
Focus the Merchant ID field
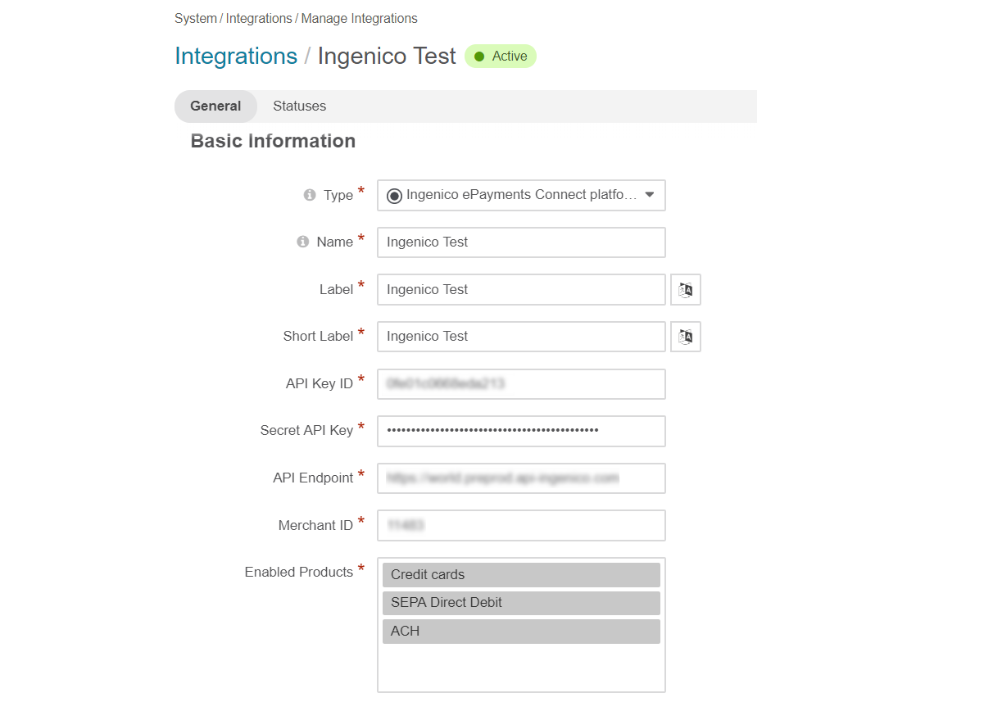(521, 525)
